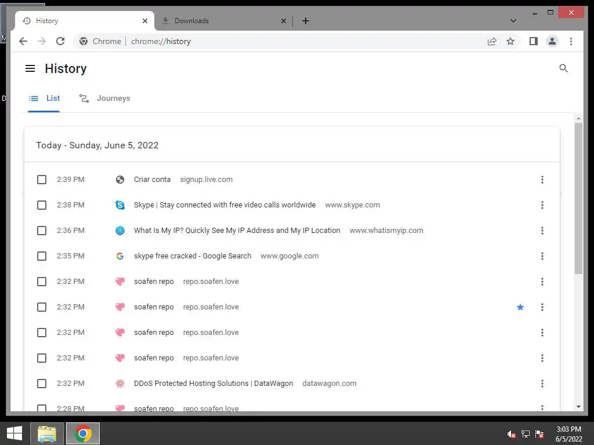Open more actions for whatismyip entry
Screen dimensions: 594x445
542,231
